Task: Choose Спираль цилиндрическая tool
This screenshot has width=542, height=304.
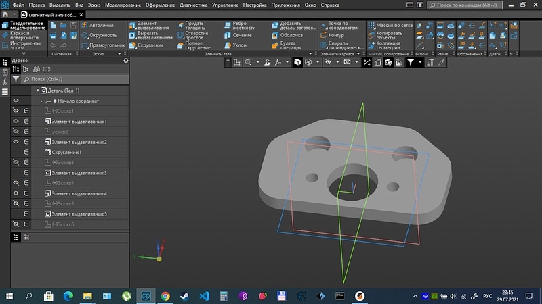Action: [x=342, y=45]
